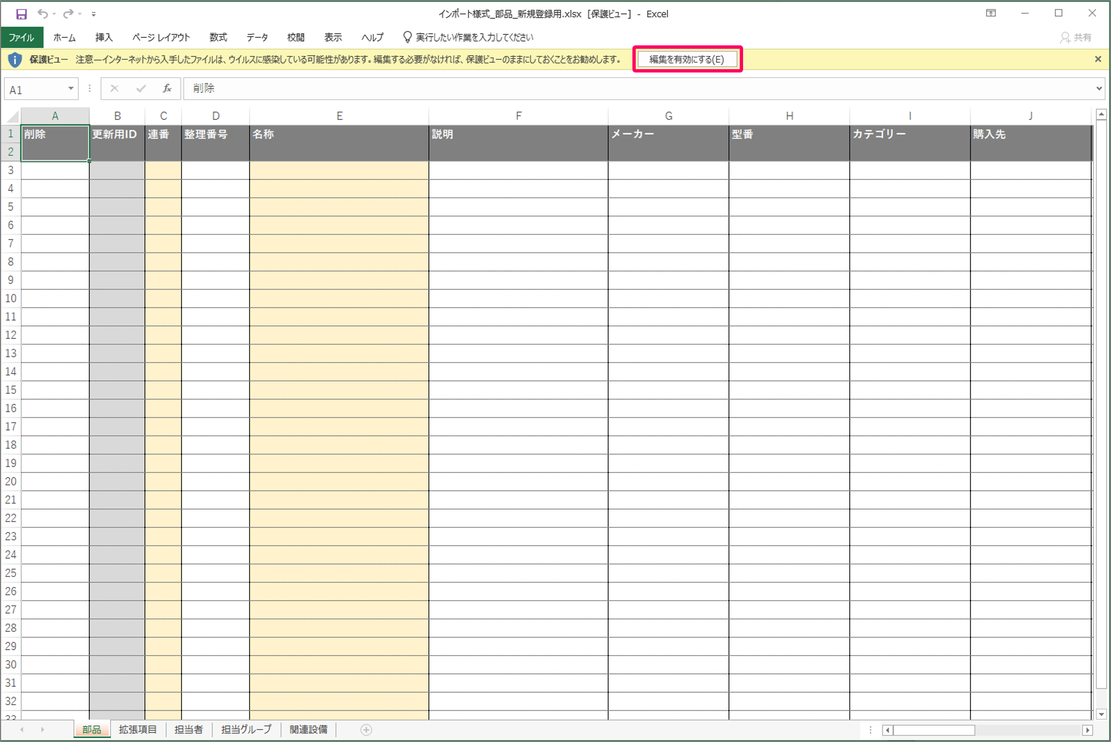The image size is (1111, 742).
Task: Open the ファイル menu tab
Action: [x=22, y=37]
